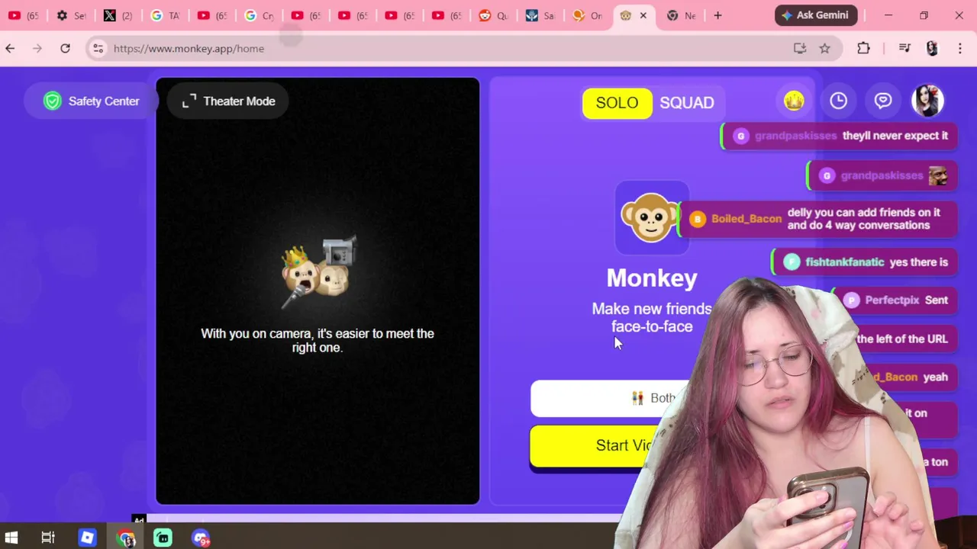Switch to the 'Ne' new tab page
This screenshot has width=977, height=549.
pos(681,15)
